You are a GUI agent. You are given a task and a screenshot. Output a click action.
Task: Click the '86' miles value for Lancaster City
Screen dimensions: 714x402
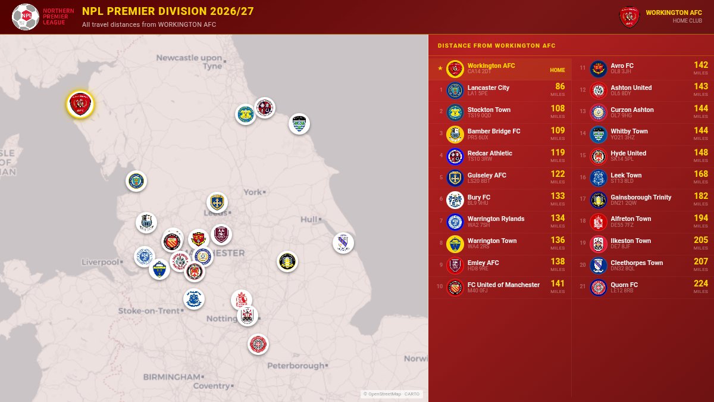pyautogui.click(x=560, y=86)
